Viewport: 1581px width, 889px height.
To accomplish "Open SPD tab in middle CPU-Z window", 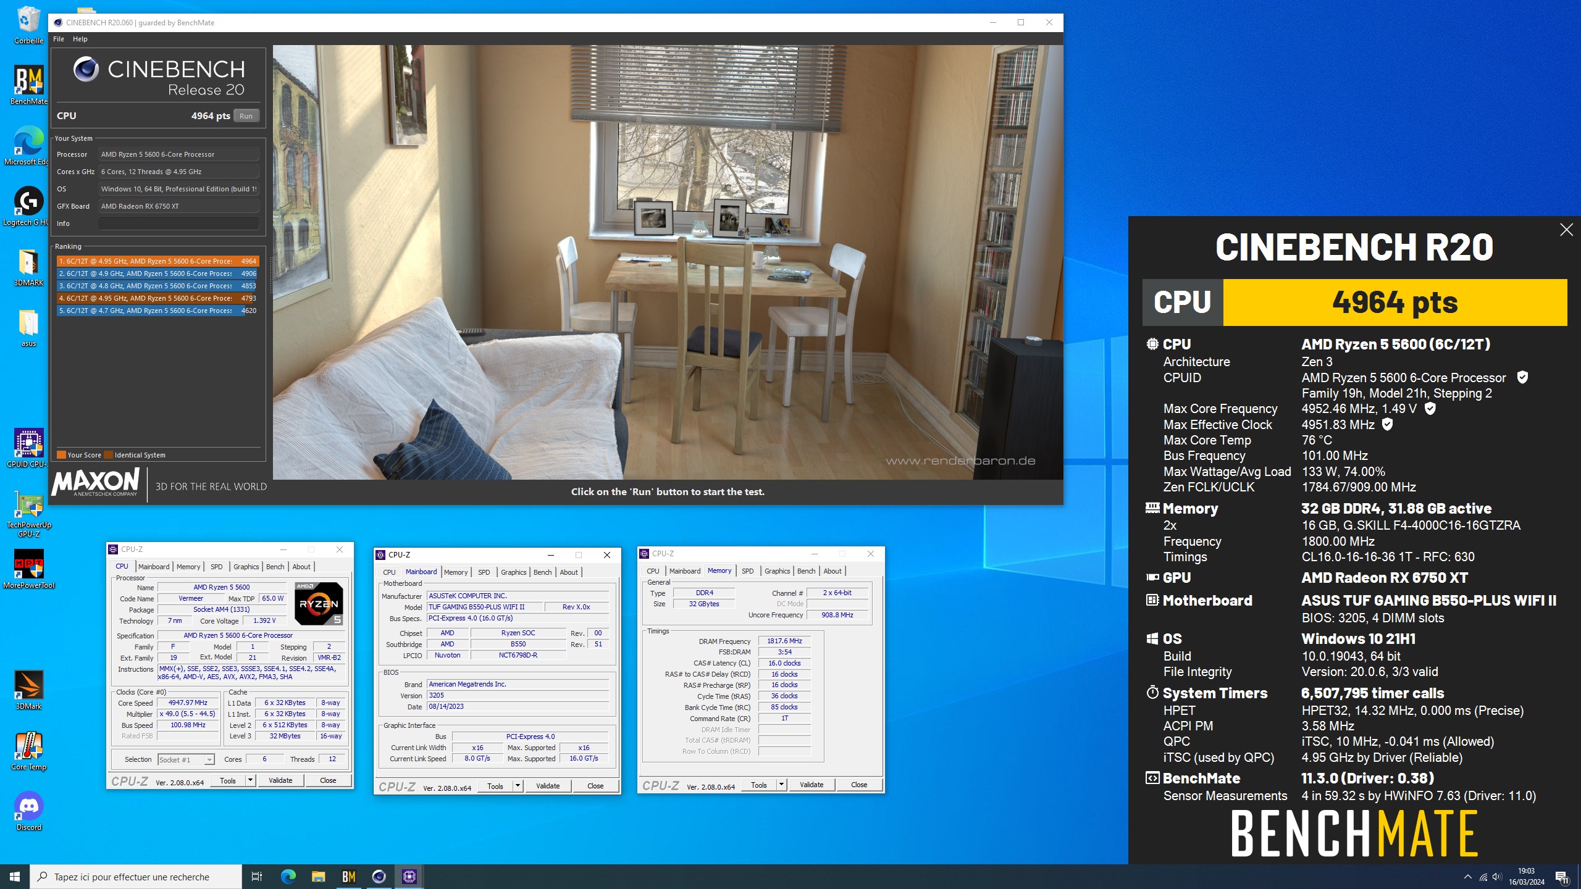I will tap(484, 572).
